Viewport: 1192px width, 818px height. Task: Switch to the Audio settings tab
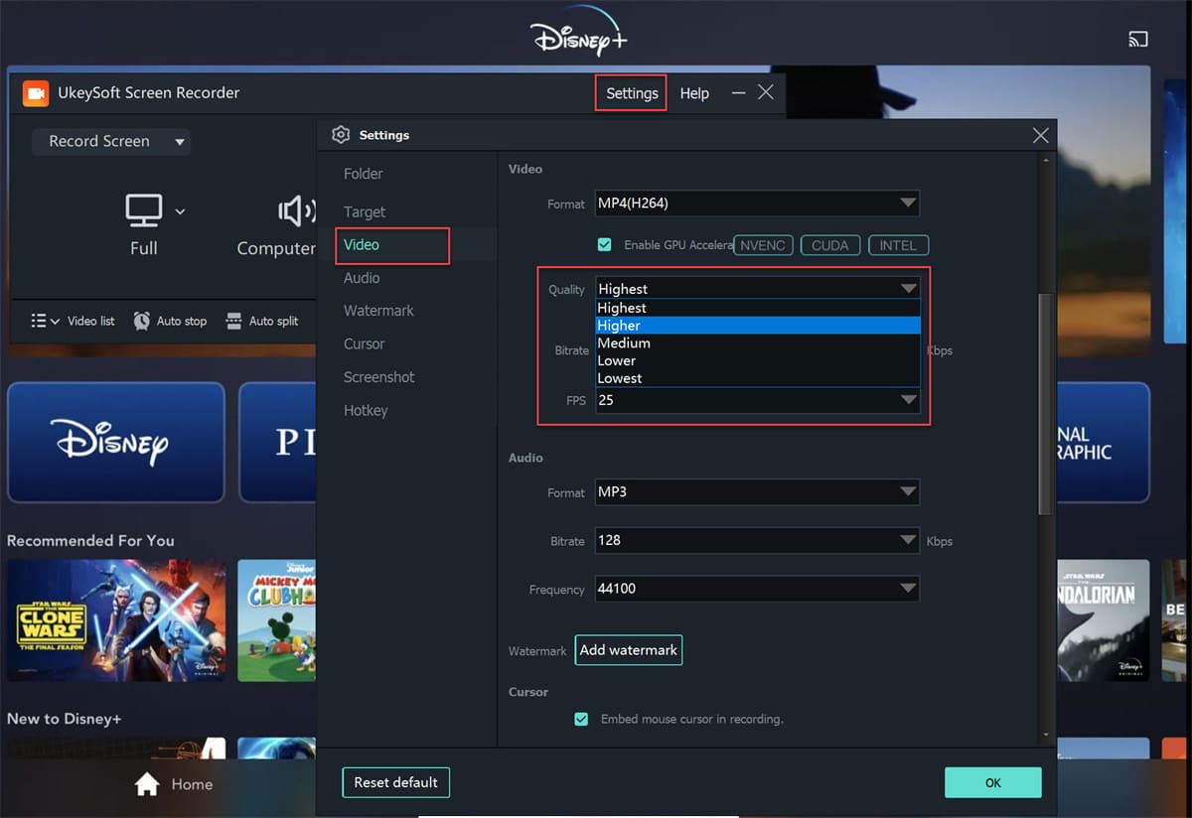point(362,278)
